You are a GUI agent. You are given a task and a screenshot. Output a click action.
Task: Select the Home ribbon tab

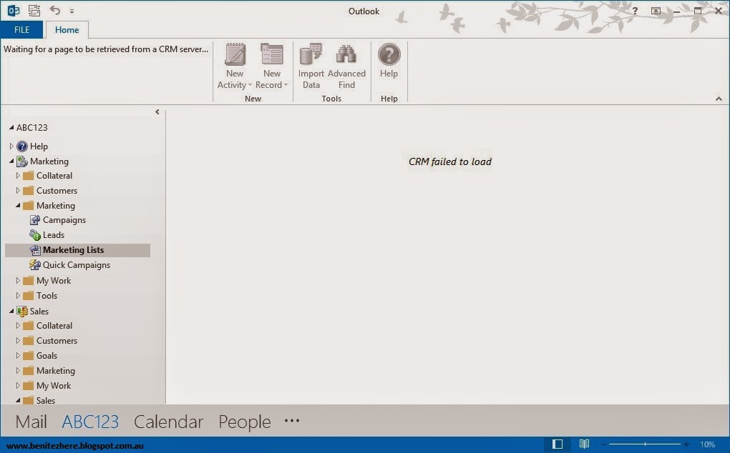[67, 30]
